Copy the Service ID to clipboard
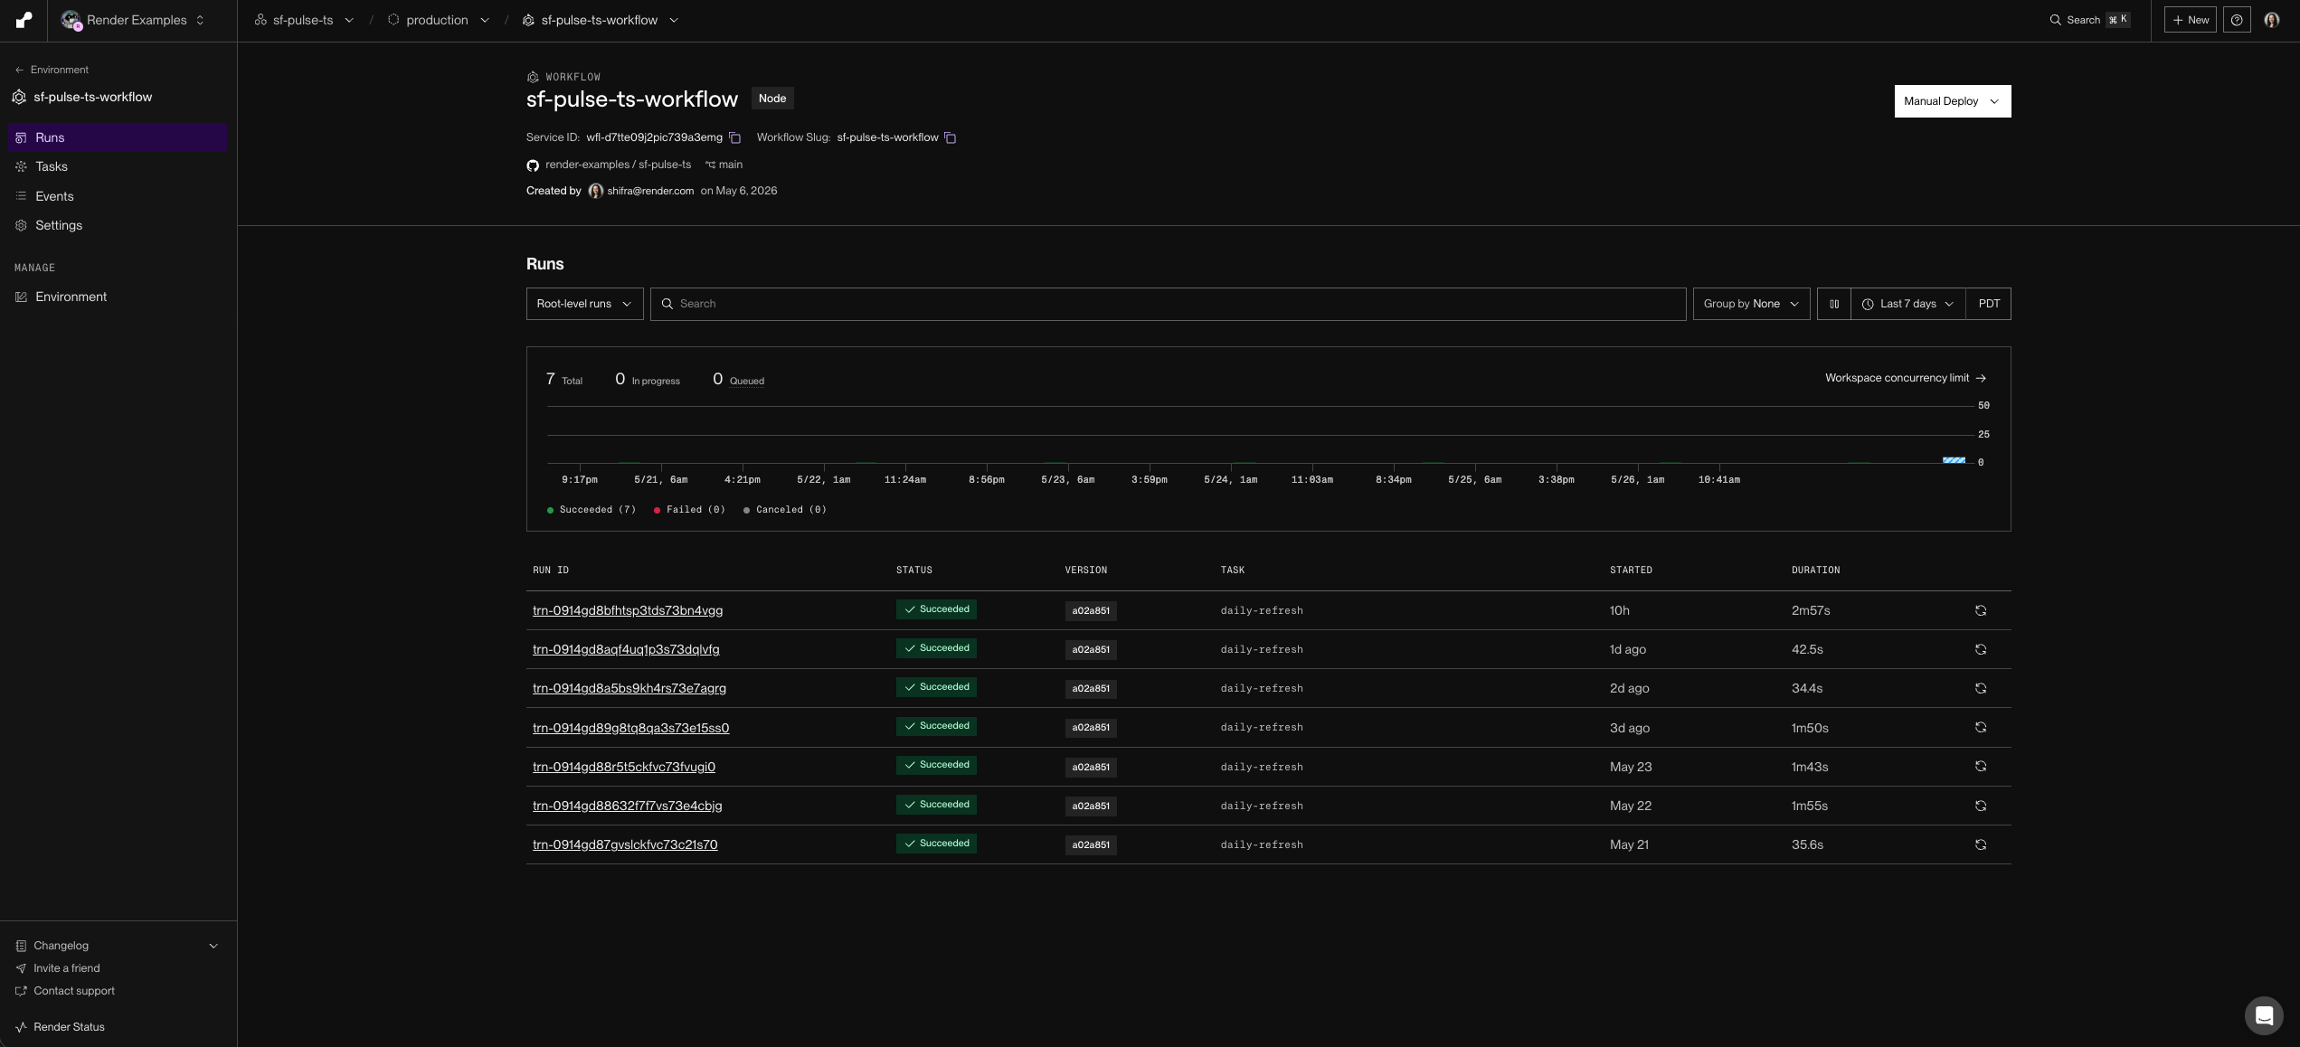 coord(735,138)
